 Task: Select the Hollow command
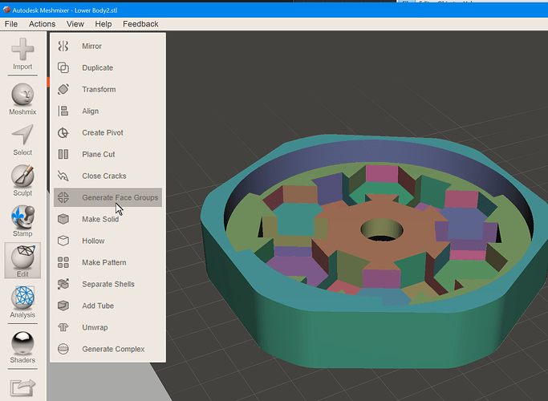(108, 241)
